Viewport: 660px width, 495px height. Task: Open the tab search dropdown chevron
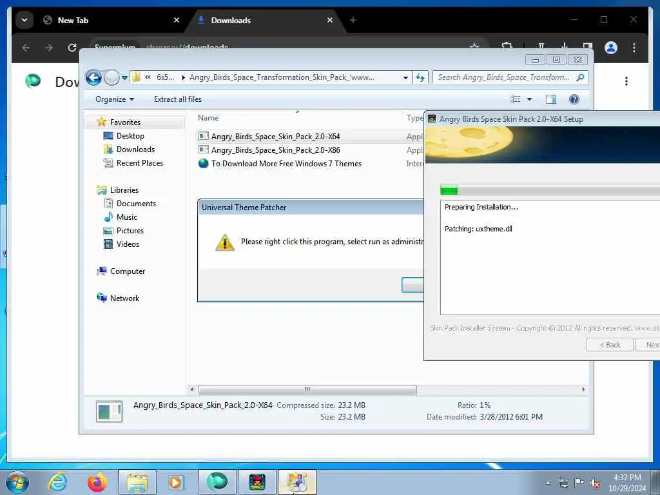pyautogui.click(x=24, y=20)
